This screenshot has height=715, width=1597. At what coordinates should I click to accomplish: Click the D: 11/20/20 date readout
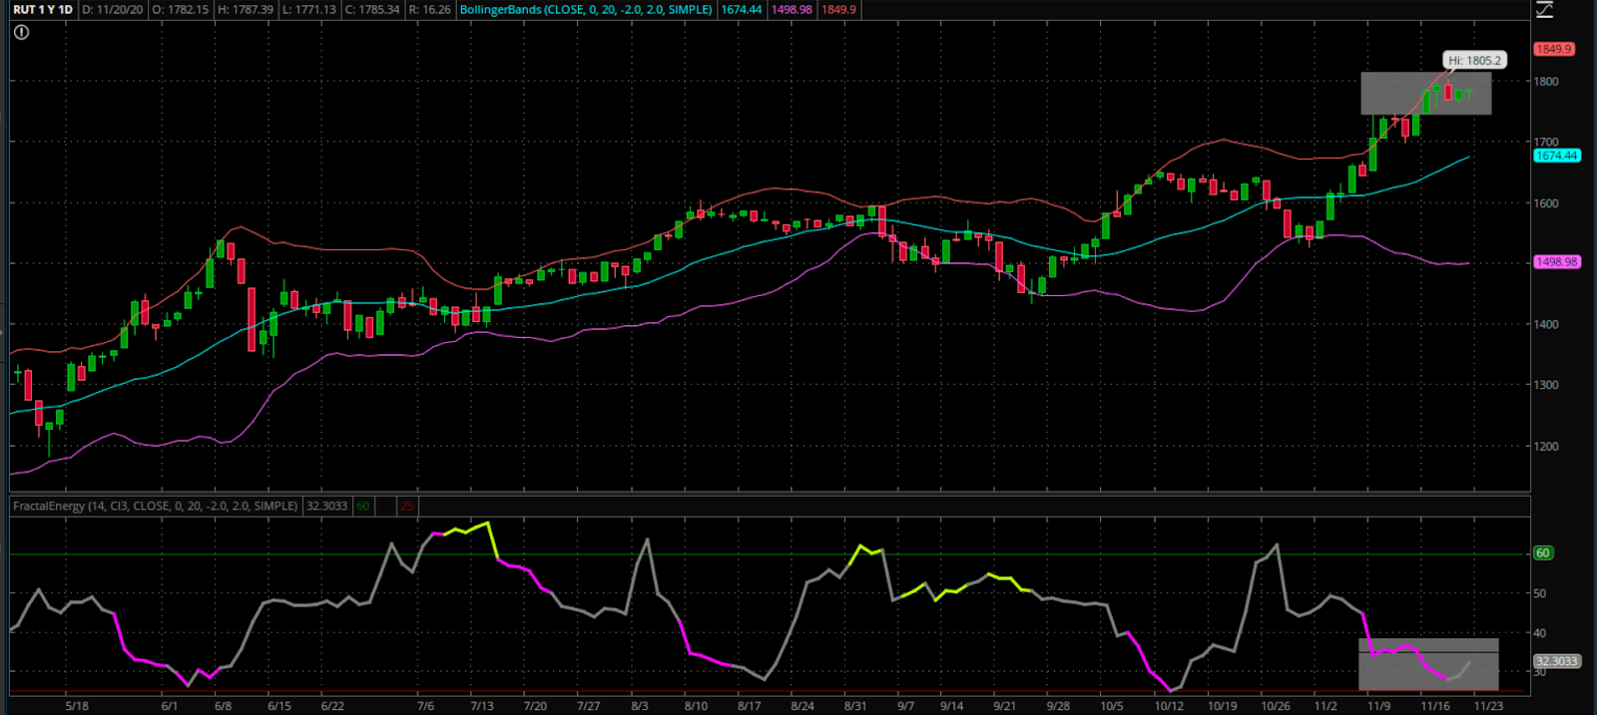(x=113, y=9)
